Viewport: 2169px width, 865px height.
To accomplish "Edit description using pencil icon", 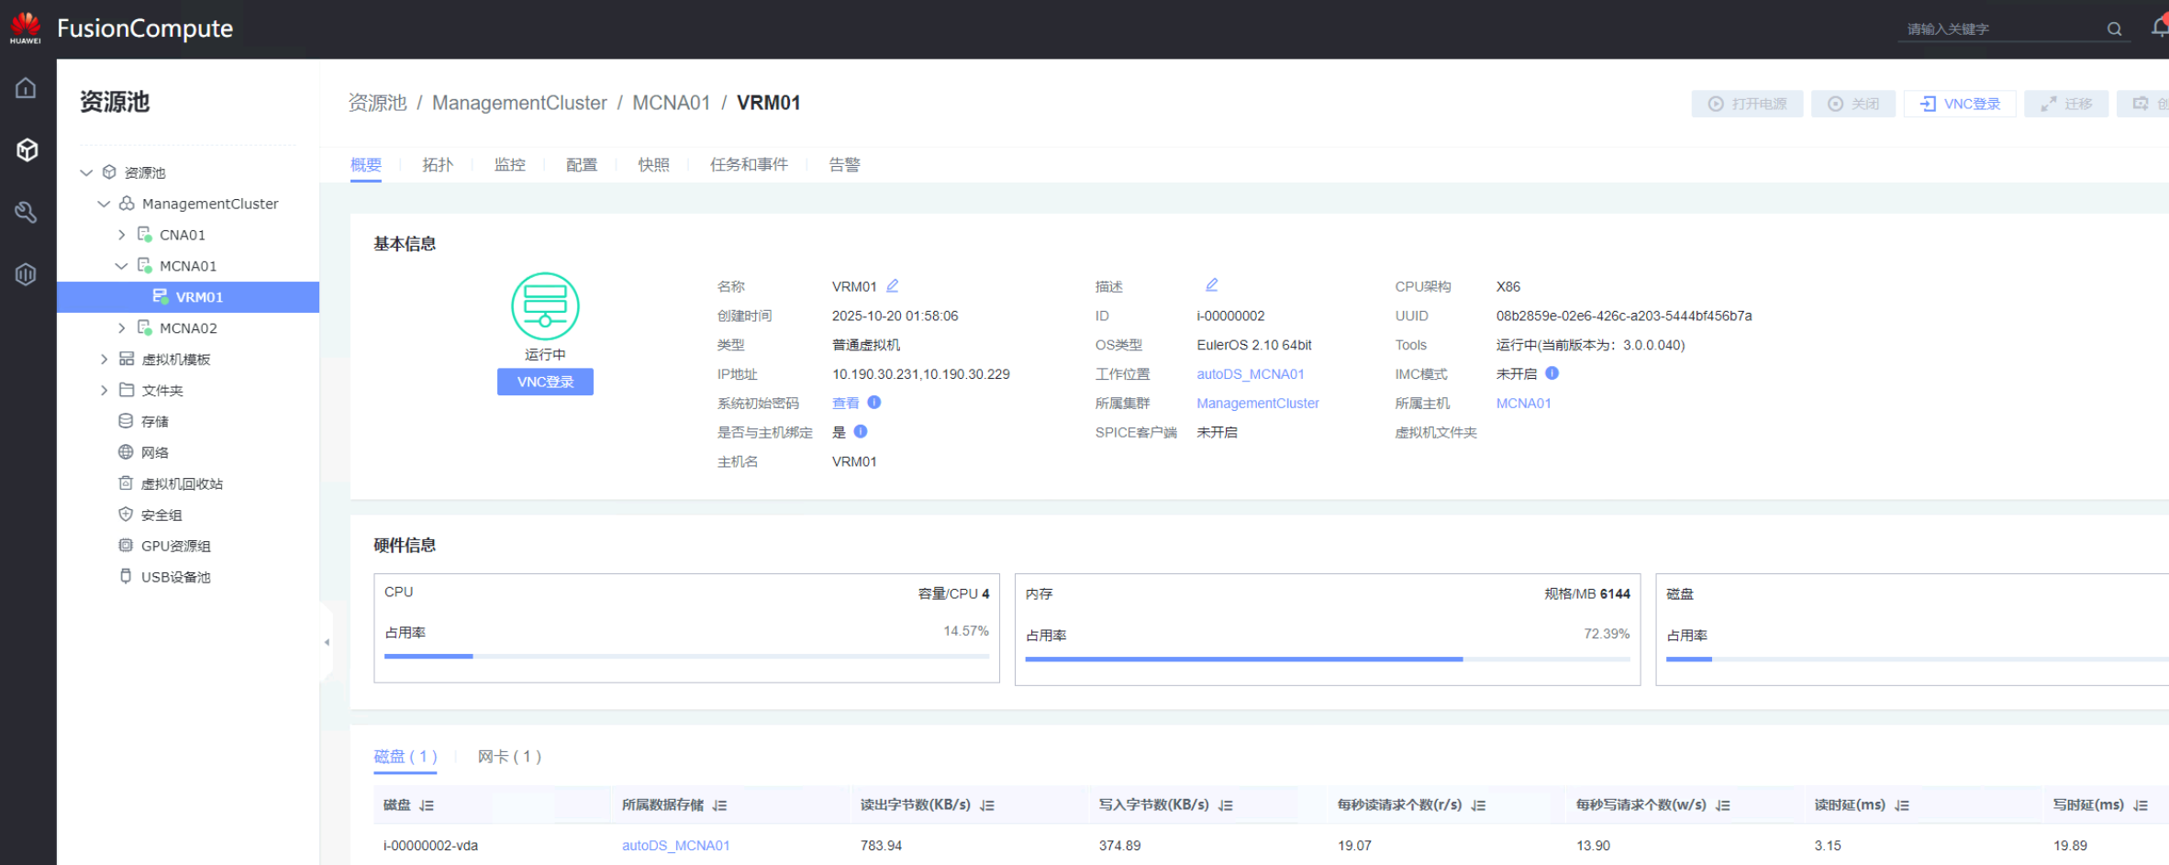I will (1211, 285).
